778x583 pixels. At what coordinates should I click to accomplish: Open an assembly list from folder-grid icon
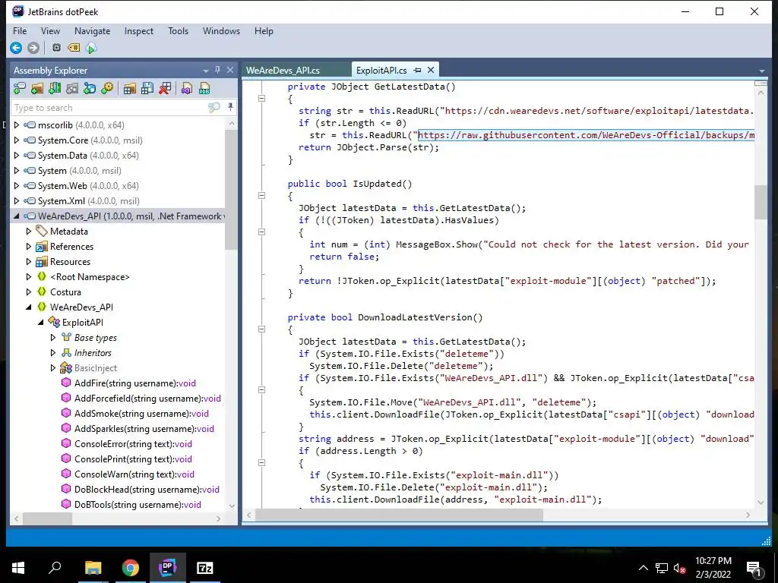coord(129,88)
